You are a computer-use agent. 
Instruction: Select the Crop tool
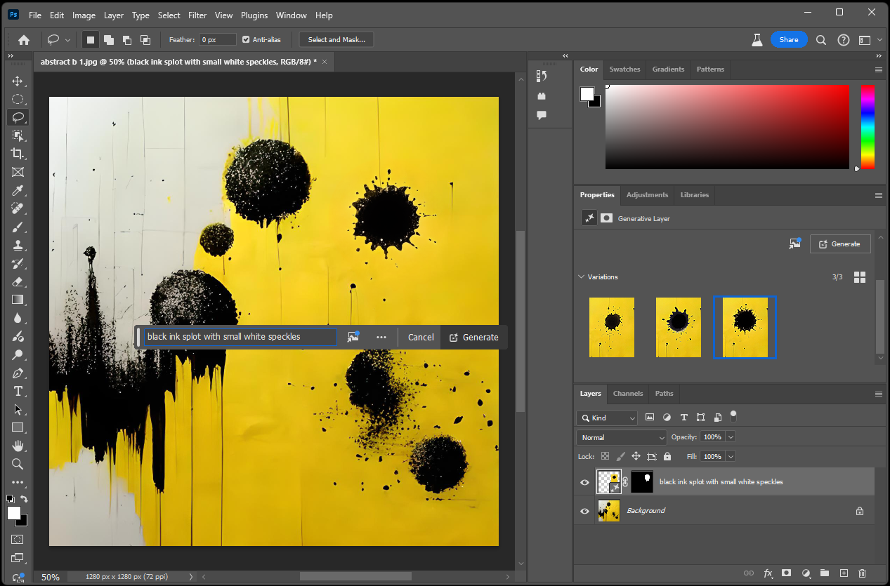click(x=18, y=154)
